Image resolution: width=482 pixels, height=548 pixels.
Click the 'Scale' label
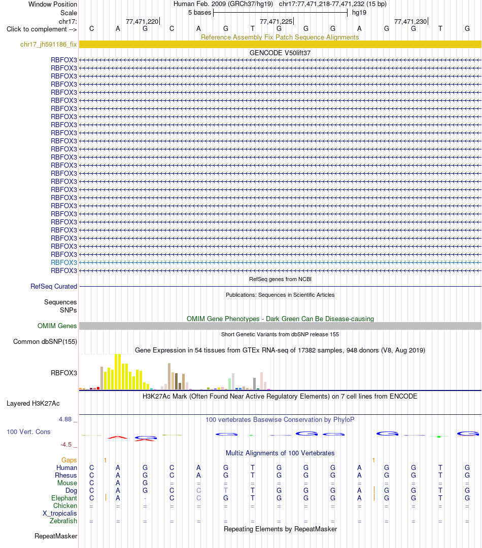[68, 13]
